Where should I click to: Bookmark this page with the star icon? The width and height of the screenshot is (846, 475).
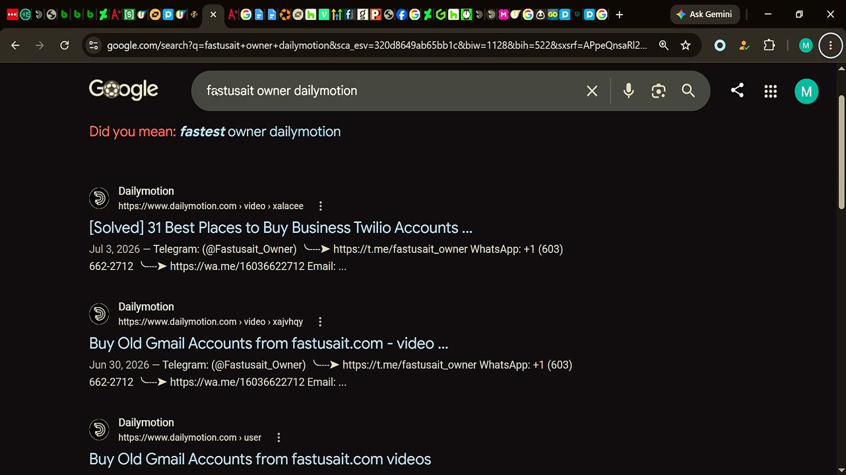click(686, 45)
